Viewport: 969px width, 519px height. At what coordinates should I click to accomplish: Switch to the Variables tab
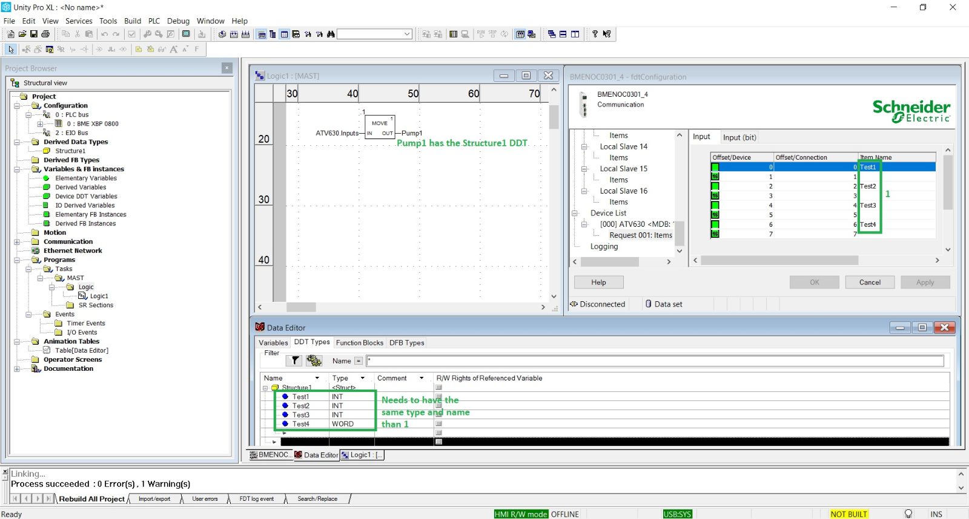274,342
